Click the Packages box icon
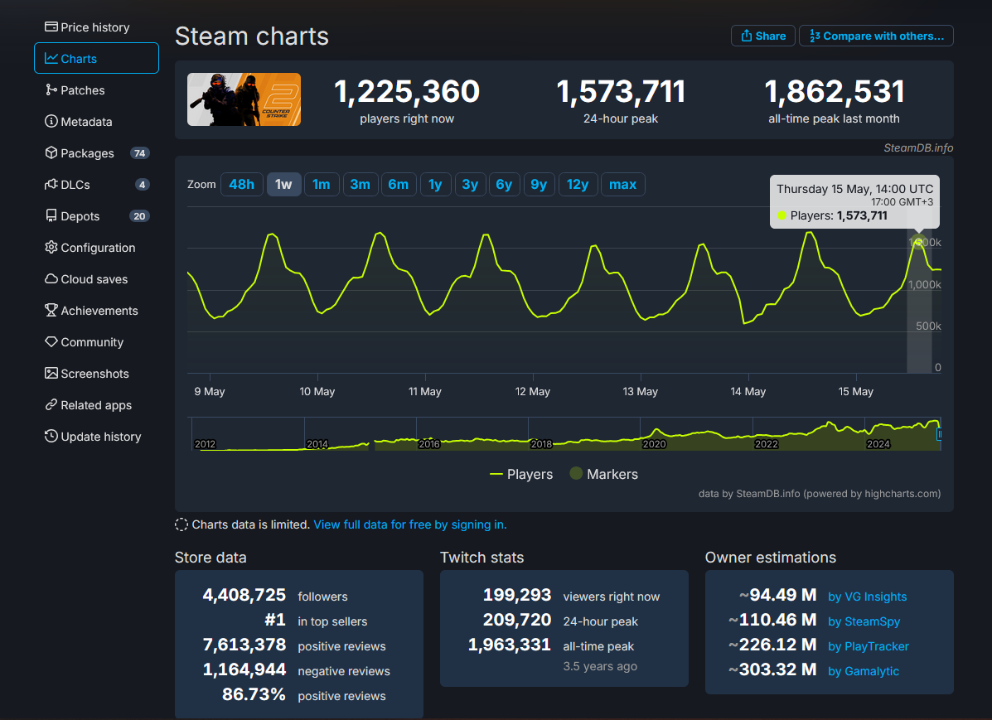Viewport: 992px width, 720px height. pyautogui.click(x=51, y=152)
